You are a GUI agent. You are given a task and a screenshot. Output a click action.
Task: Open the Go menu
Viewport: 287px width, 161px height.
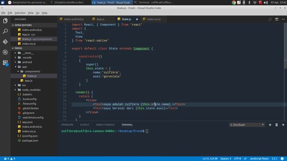coord(38,13)
